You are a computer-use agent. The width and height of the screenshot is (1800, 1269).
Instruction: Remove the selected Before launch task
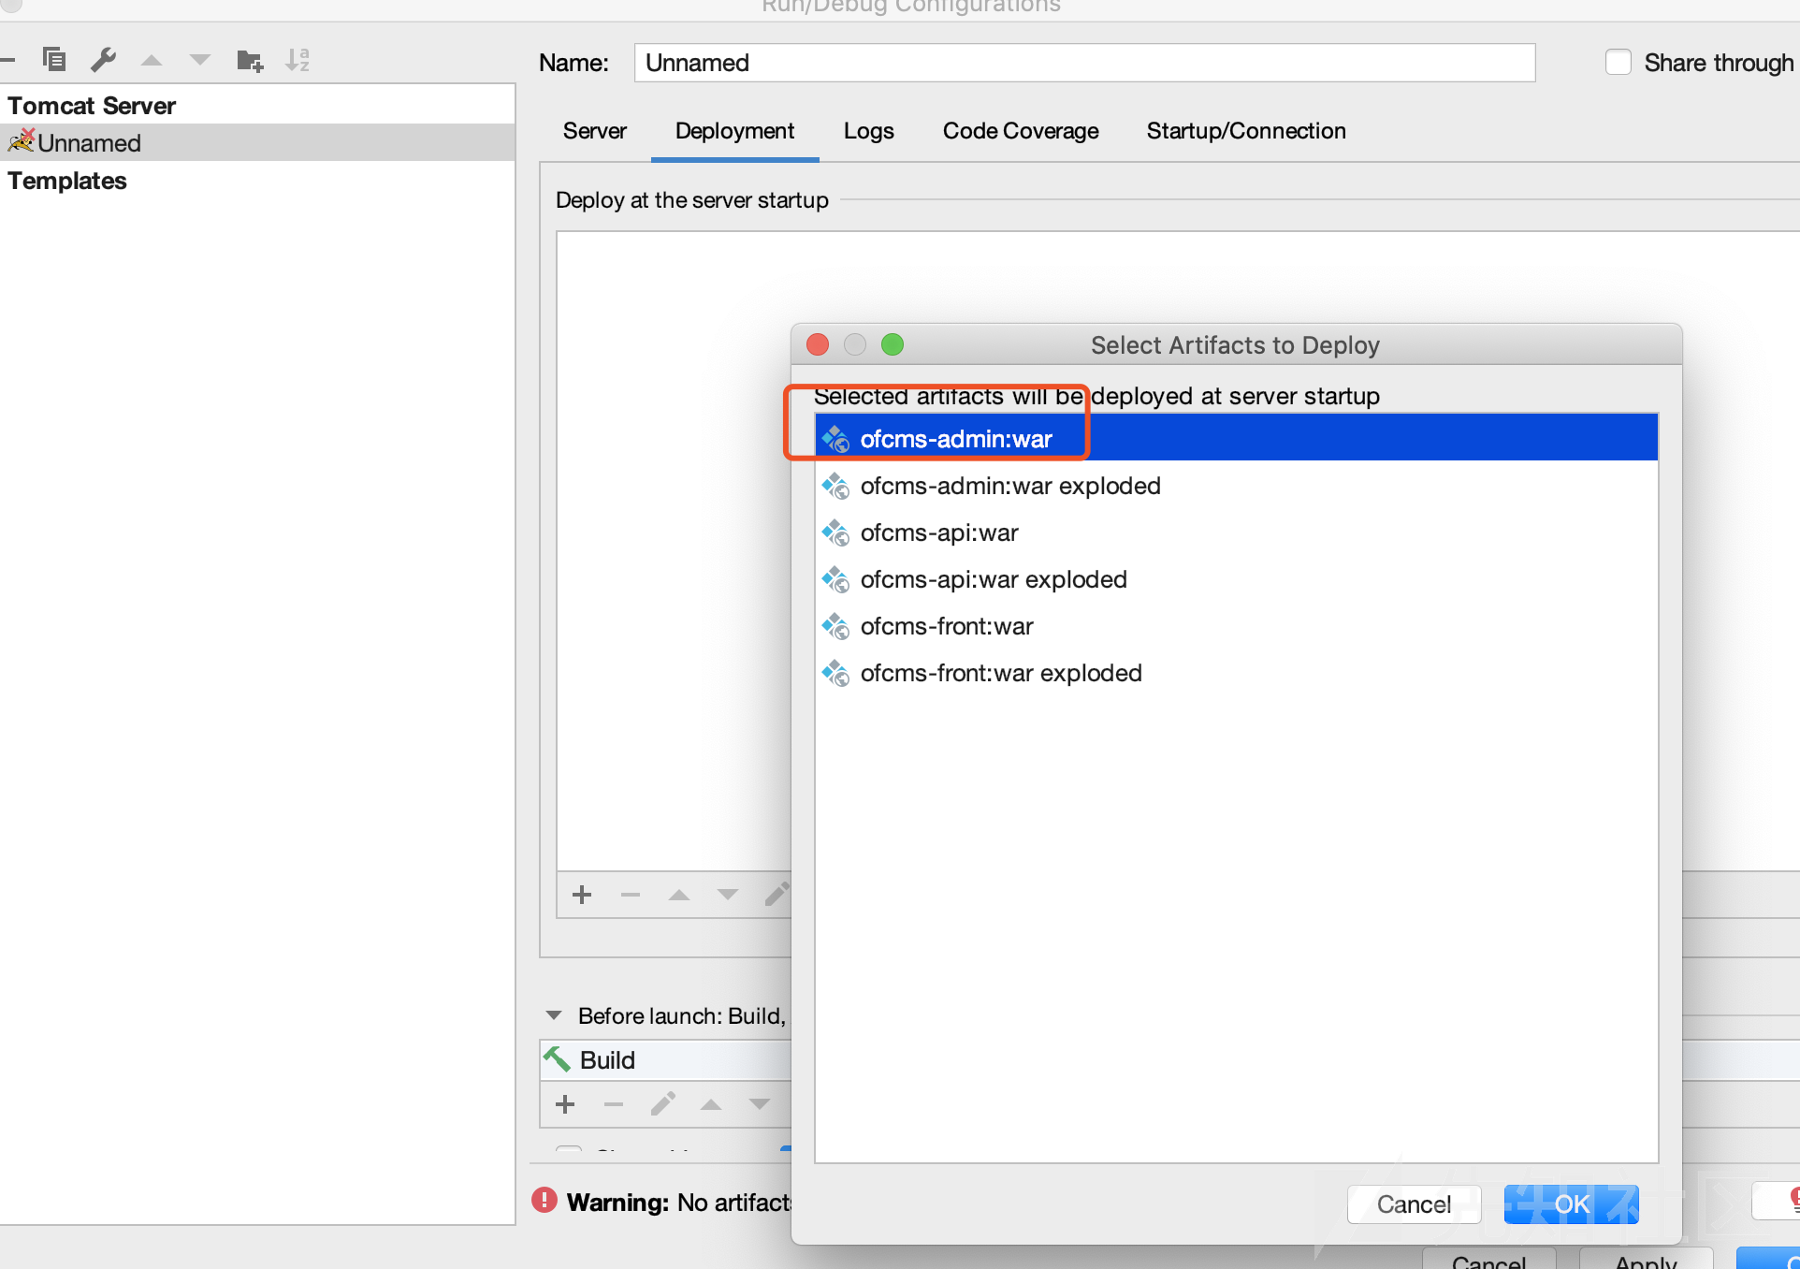[x=614, y=1104]
